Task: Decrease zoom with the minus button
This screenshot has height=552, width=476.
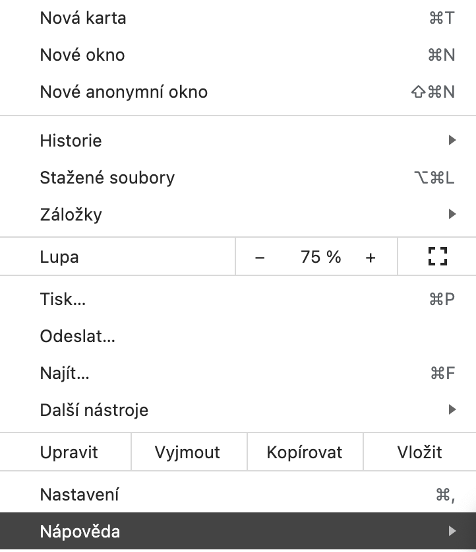Action: pos(260,258)
